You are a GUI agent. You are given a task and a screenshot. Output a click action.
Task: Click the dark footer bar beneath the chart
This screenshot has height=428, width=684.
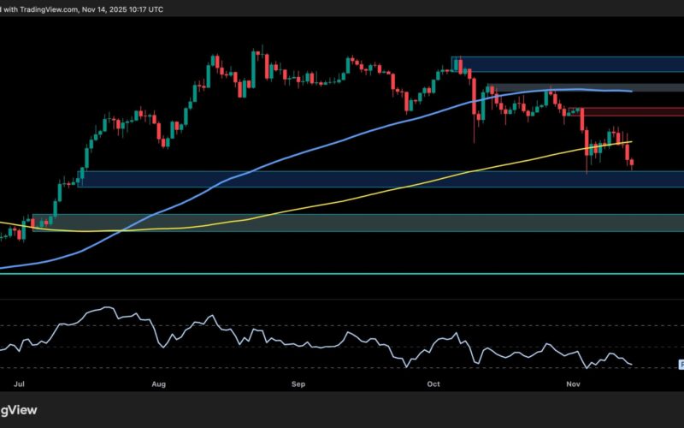(x=342, y=411)
